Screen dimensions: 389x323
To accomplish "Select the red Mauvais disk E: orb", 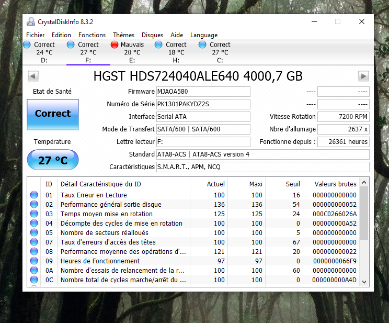I will click(x=115, y=44).
